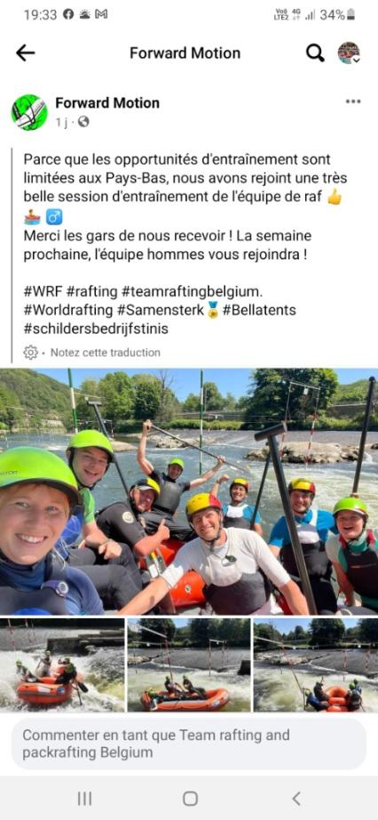
Task: Open the profile switcher avatar
Action: point(349,52)
